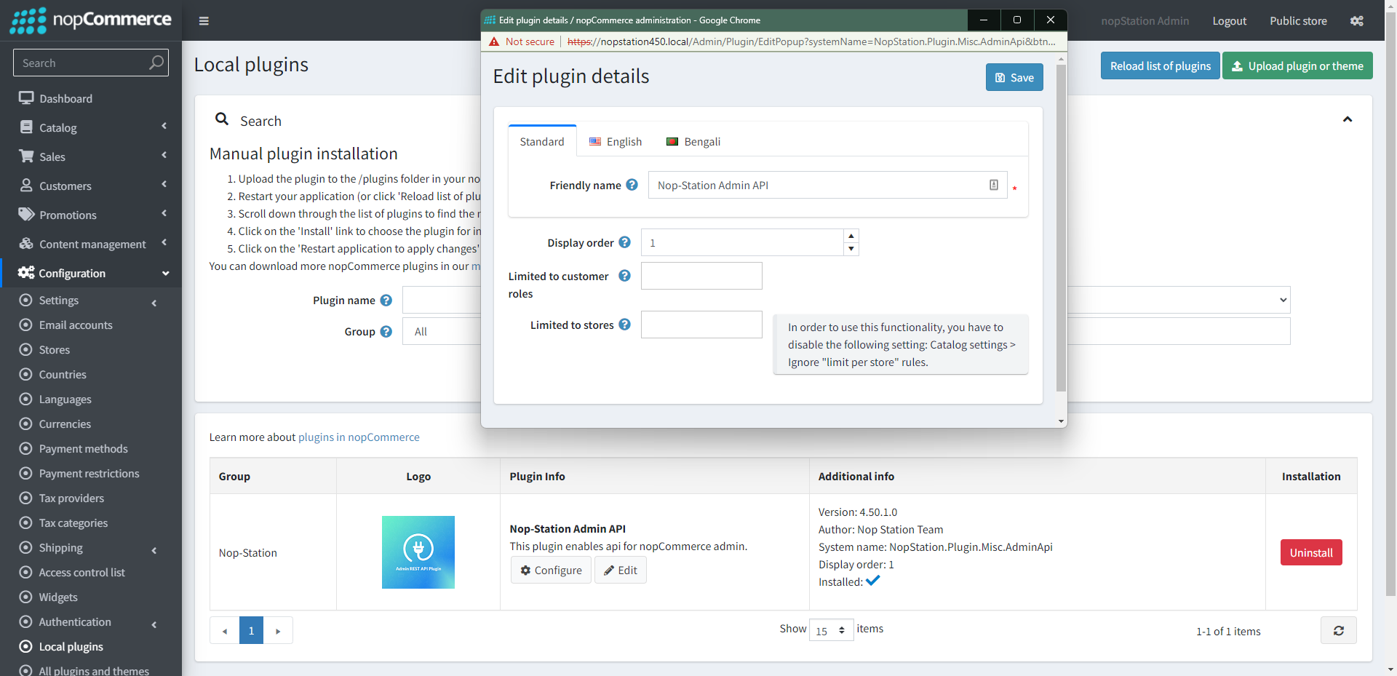Click popup vertical scrollbar
1397x676 pixels.
coord(1061,227)
